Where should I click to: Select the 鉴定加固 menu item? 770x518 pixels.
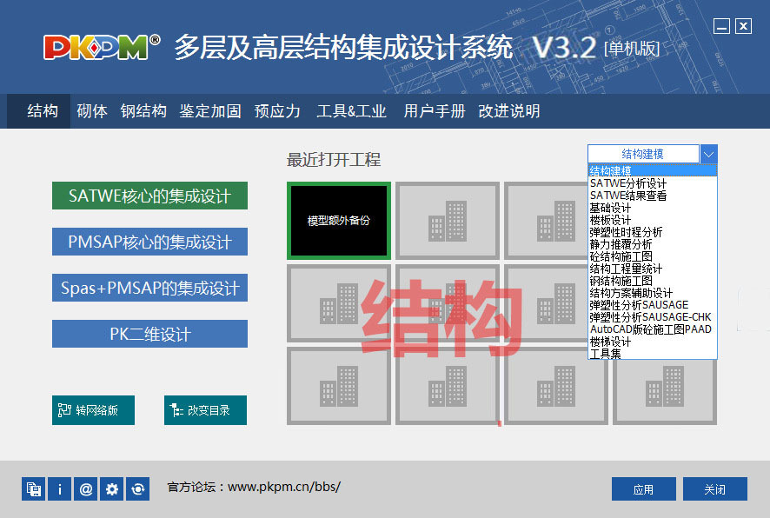(209, 111)
